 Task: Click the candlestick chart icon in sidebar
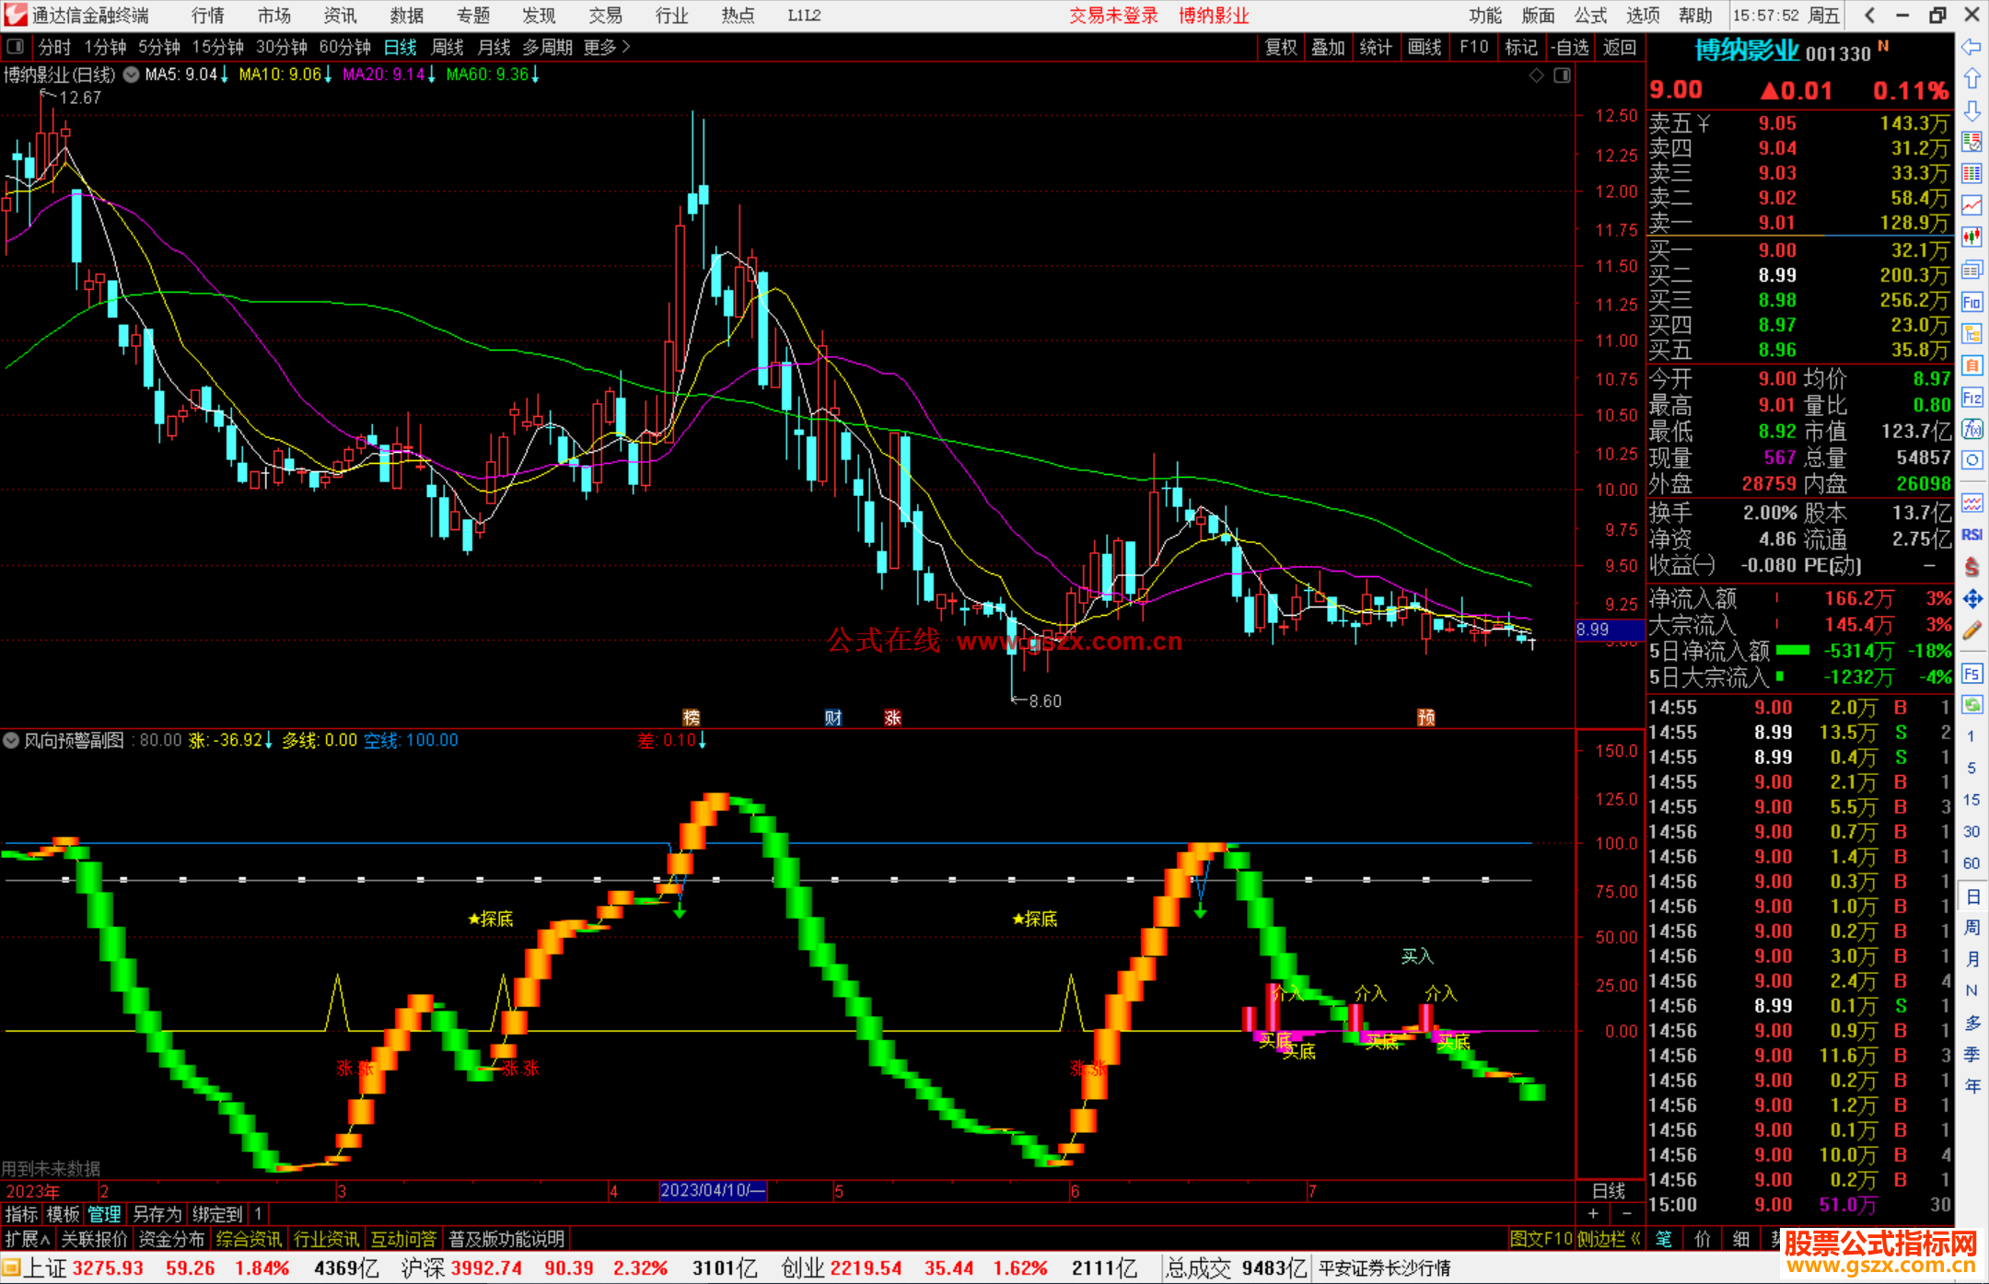1972,237
